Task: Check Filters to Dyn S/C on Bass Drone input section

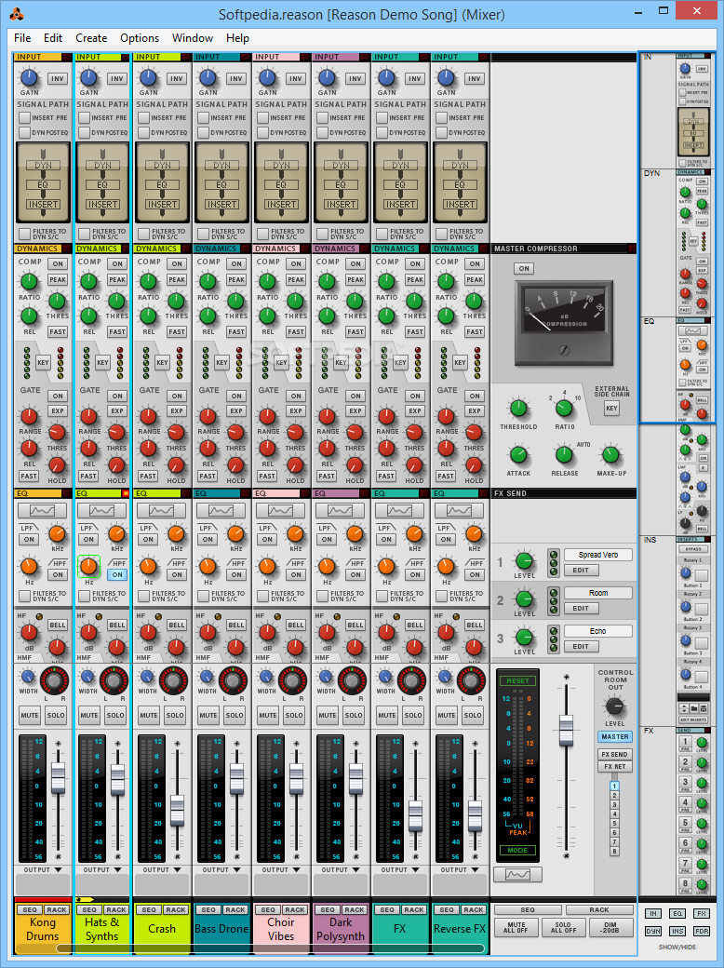Action: (x=203, y=234)
